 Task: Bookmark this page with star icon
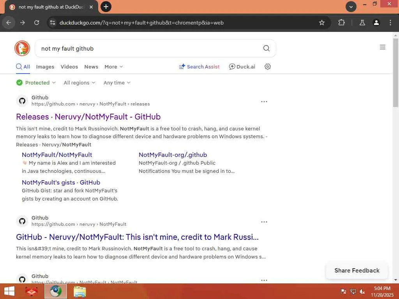321,23
